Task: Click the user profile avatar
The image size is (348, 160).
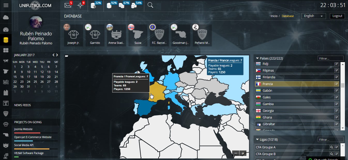Action: 36,22
